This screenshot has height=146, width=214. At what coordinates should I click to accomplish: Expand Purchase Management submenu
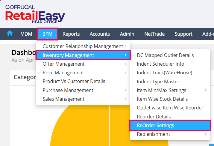pyautogui.click(x=83, y=90)
